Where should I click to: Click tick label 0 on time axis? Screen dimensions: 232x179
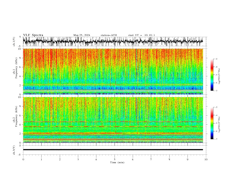pos(23,159)
